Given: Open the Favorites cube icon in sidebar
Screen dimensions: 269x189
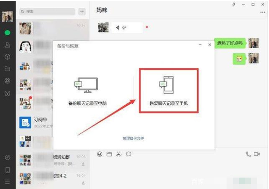Looking at the screenshot, I should [x=7, y=57].
